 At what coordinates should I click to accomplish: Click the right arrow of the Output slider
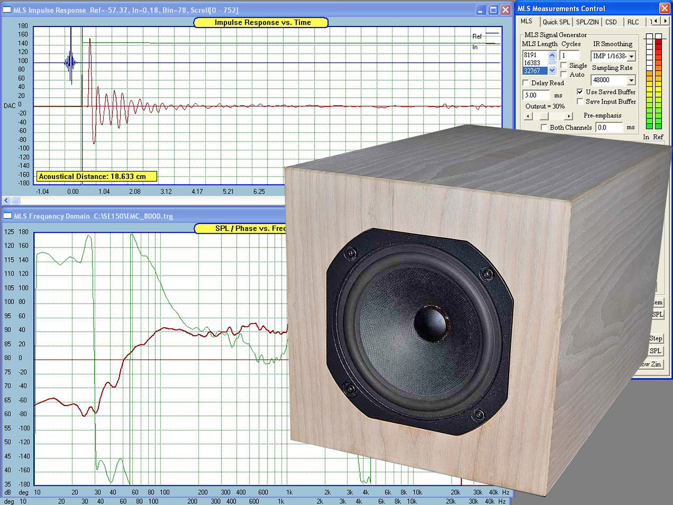(569, 116)
